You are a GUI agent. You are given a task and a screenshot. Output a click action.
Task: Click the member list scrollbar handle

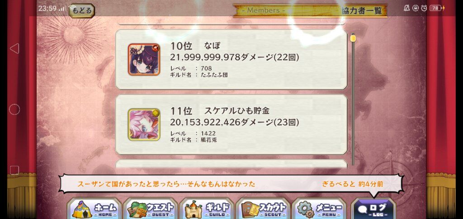pos(353,38)
